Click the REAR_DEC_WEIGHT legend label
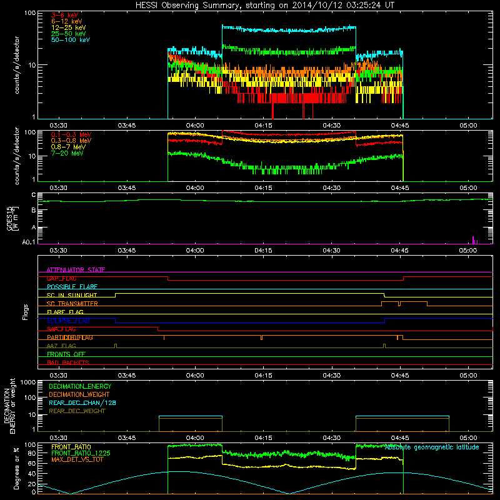Viewport: 500px width, 500px height. click(77, 411)
